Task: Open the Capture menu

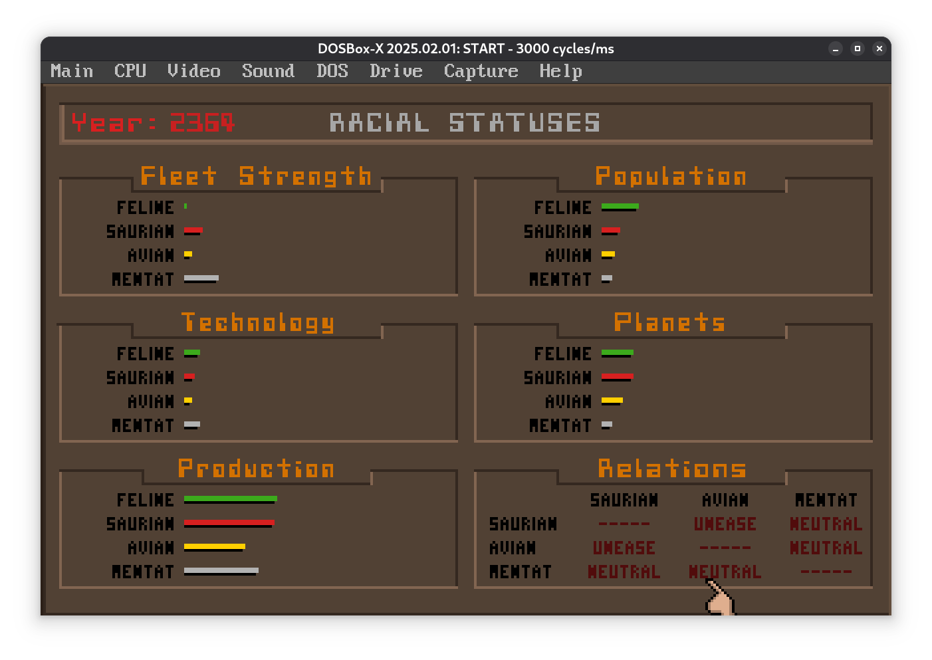Action: [x=481, y=71]
